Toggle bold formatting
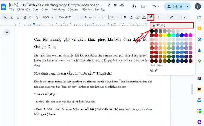204x126 pixels. 125,17
